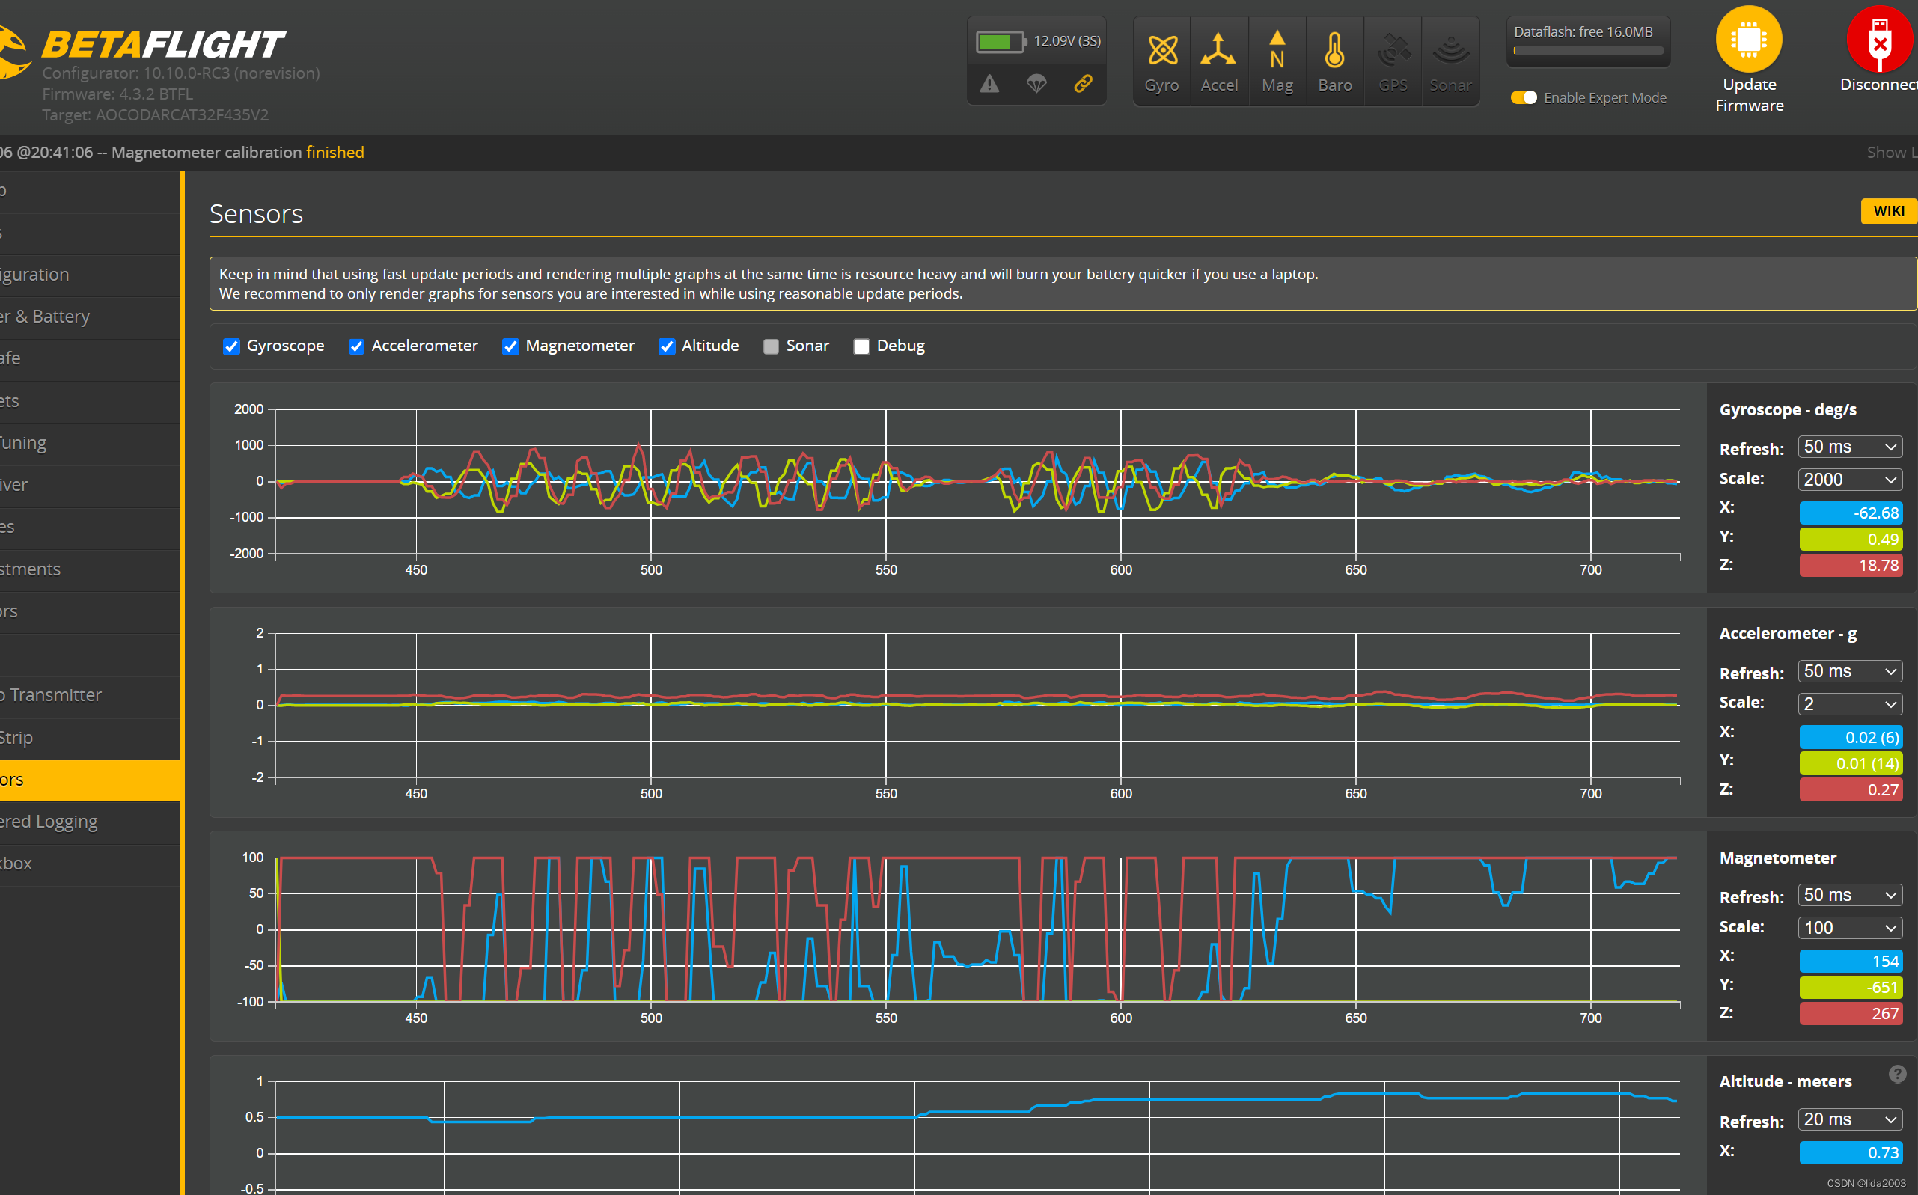1918x1195 pixels.
Task: Open the PID Tuning sidebar tab
Action: pyautogui.click(x=89, y=442)
